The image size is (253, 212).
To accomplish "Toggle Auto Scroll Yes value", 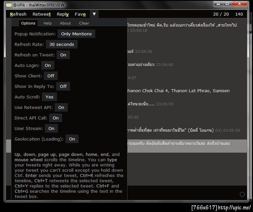I will (x=49, y=97).
